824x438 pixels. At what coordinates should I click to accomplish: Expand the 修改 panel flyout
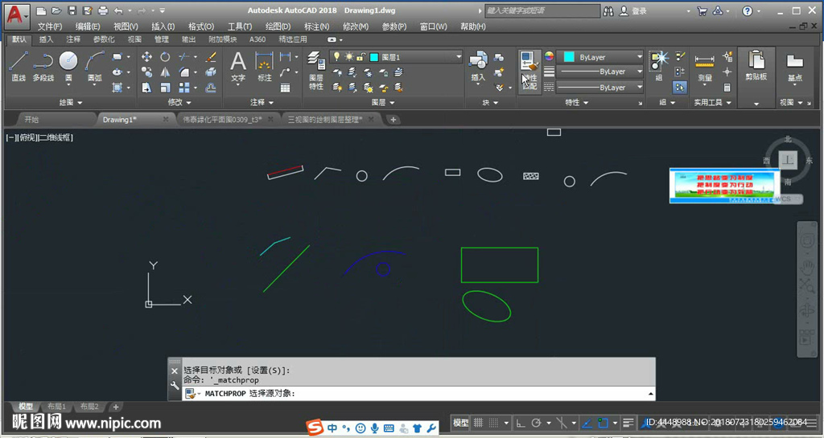179,102
